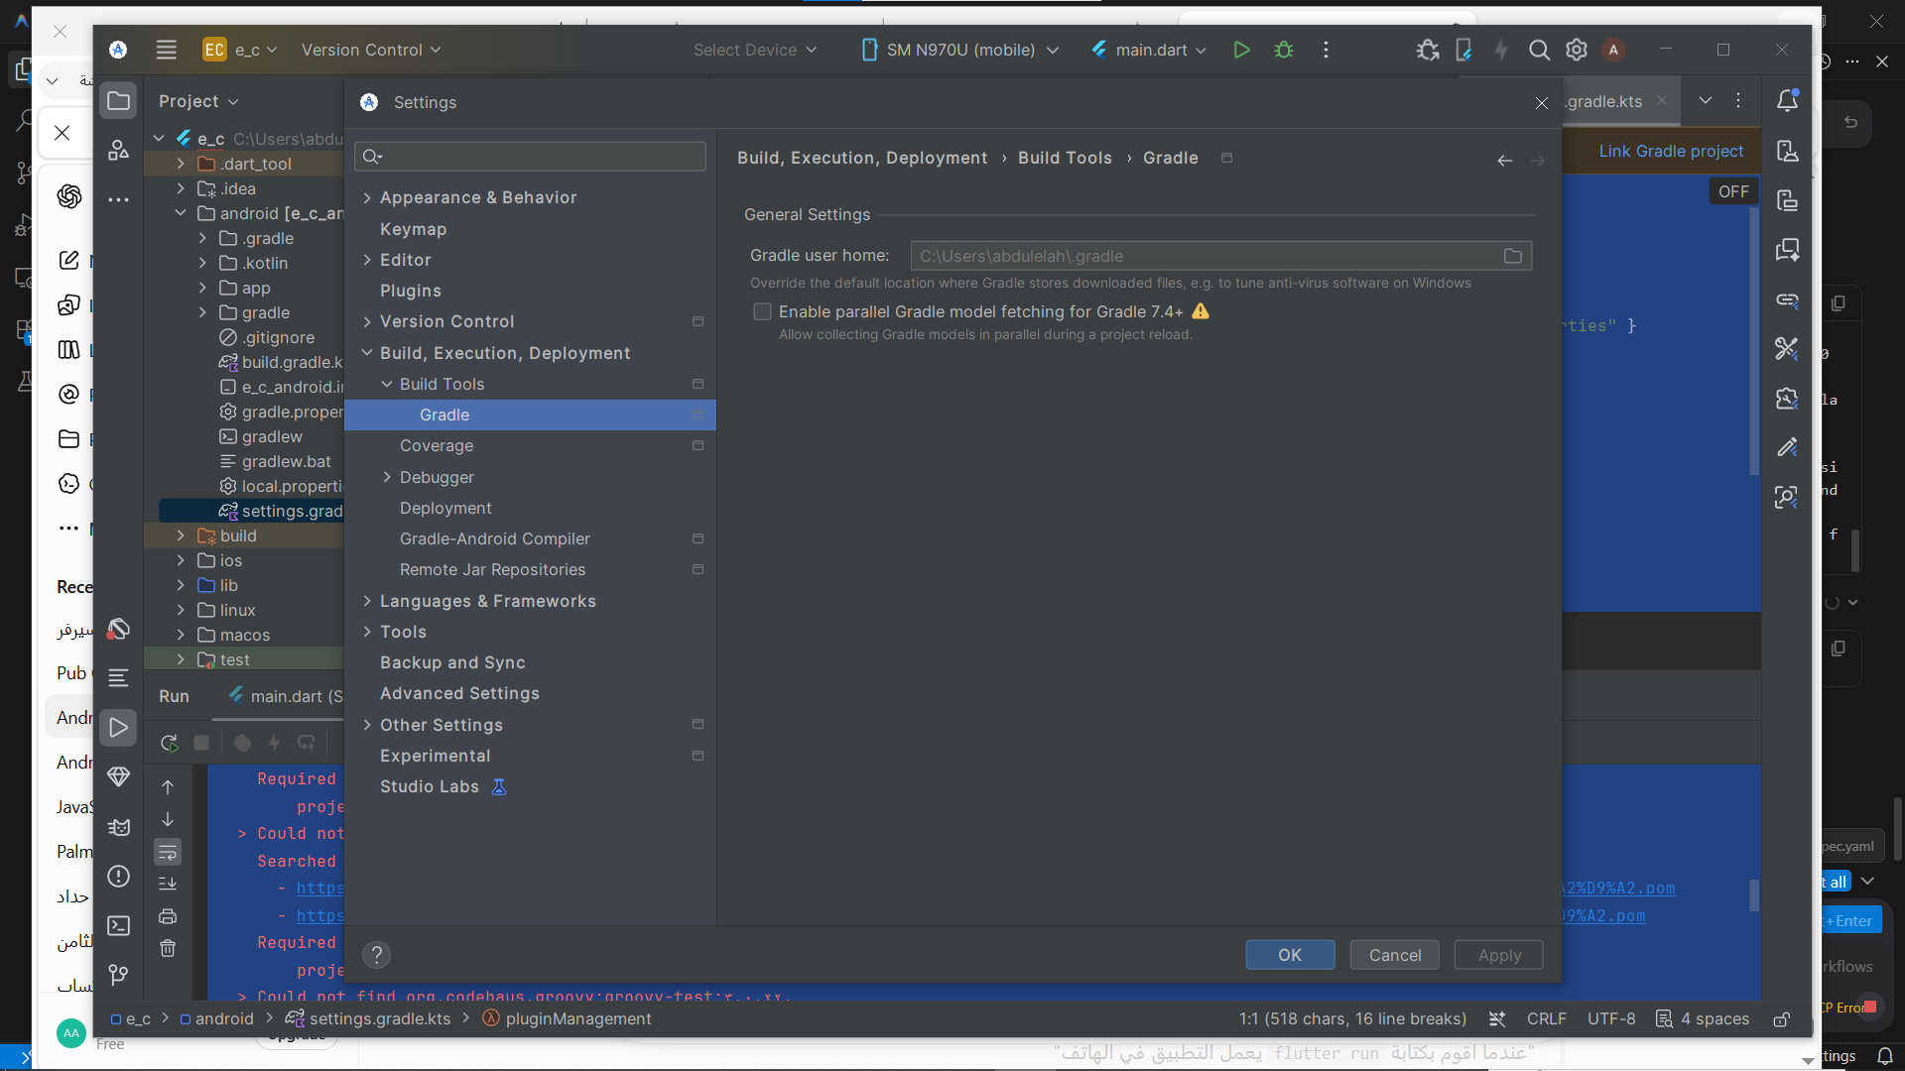Open the notifications bell icon
This screenshot has width=1905, height=1071.
(x=1788, y=100)
